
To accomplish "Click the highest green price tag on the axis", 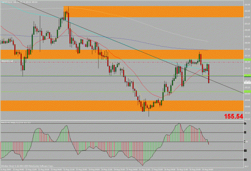I will click(x=247, y=60).
